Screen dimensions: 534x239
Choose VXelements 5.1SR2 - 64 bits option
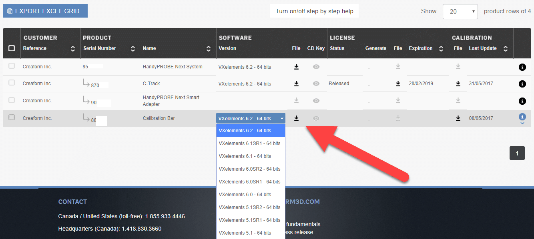pos(251,207)
